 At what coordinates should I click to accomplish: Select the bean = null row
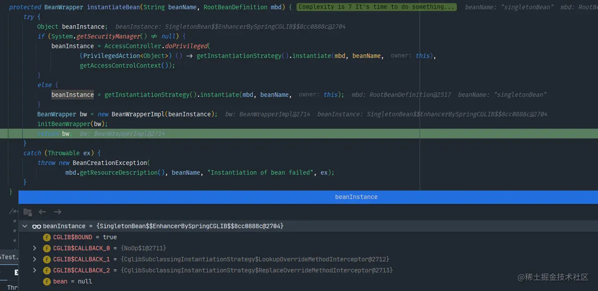pos(308,282)
